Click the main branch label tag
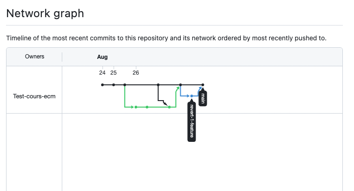This screenshot has width=354, height=191. pos(203,98)
